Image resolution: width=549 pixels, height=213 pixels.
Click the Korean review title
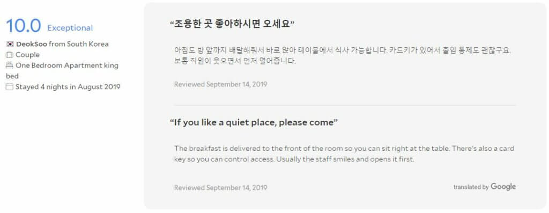click(x=232, y=24)
